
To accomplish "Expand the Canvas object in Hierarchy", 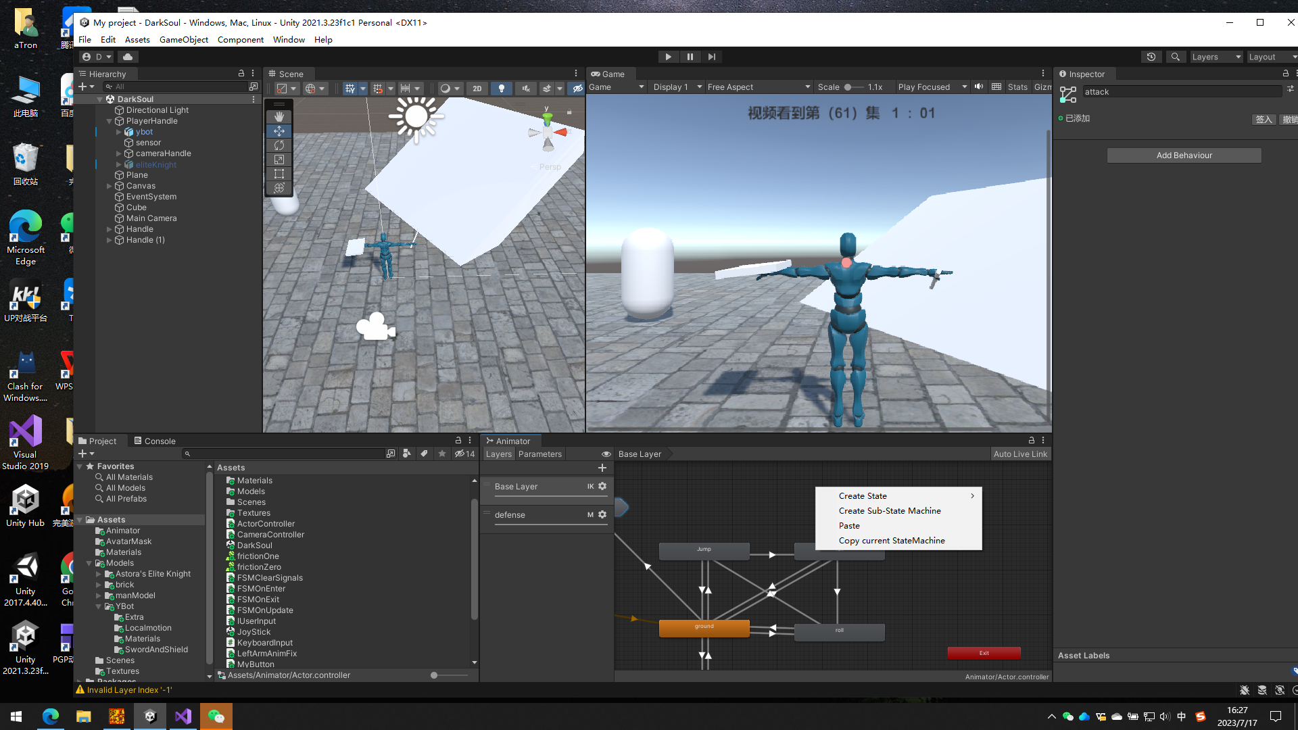I will point(109,186).
